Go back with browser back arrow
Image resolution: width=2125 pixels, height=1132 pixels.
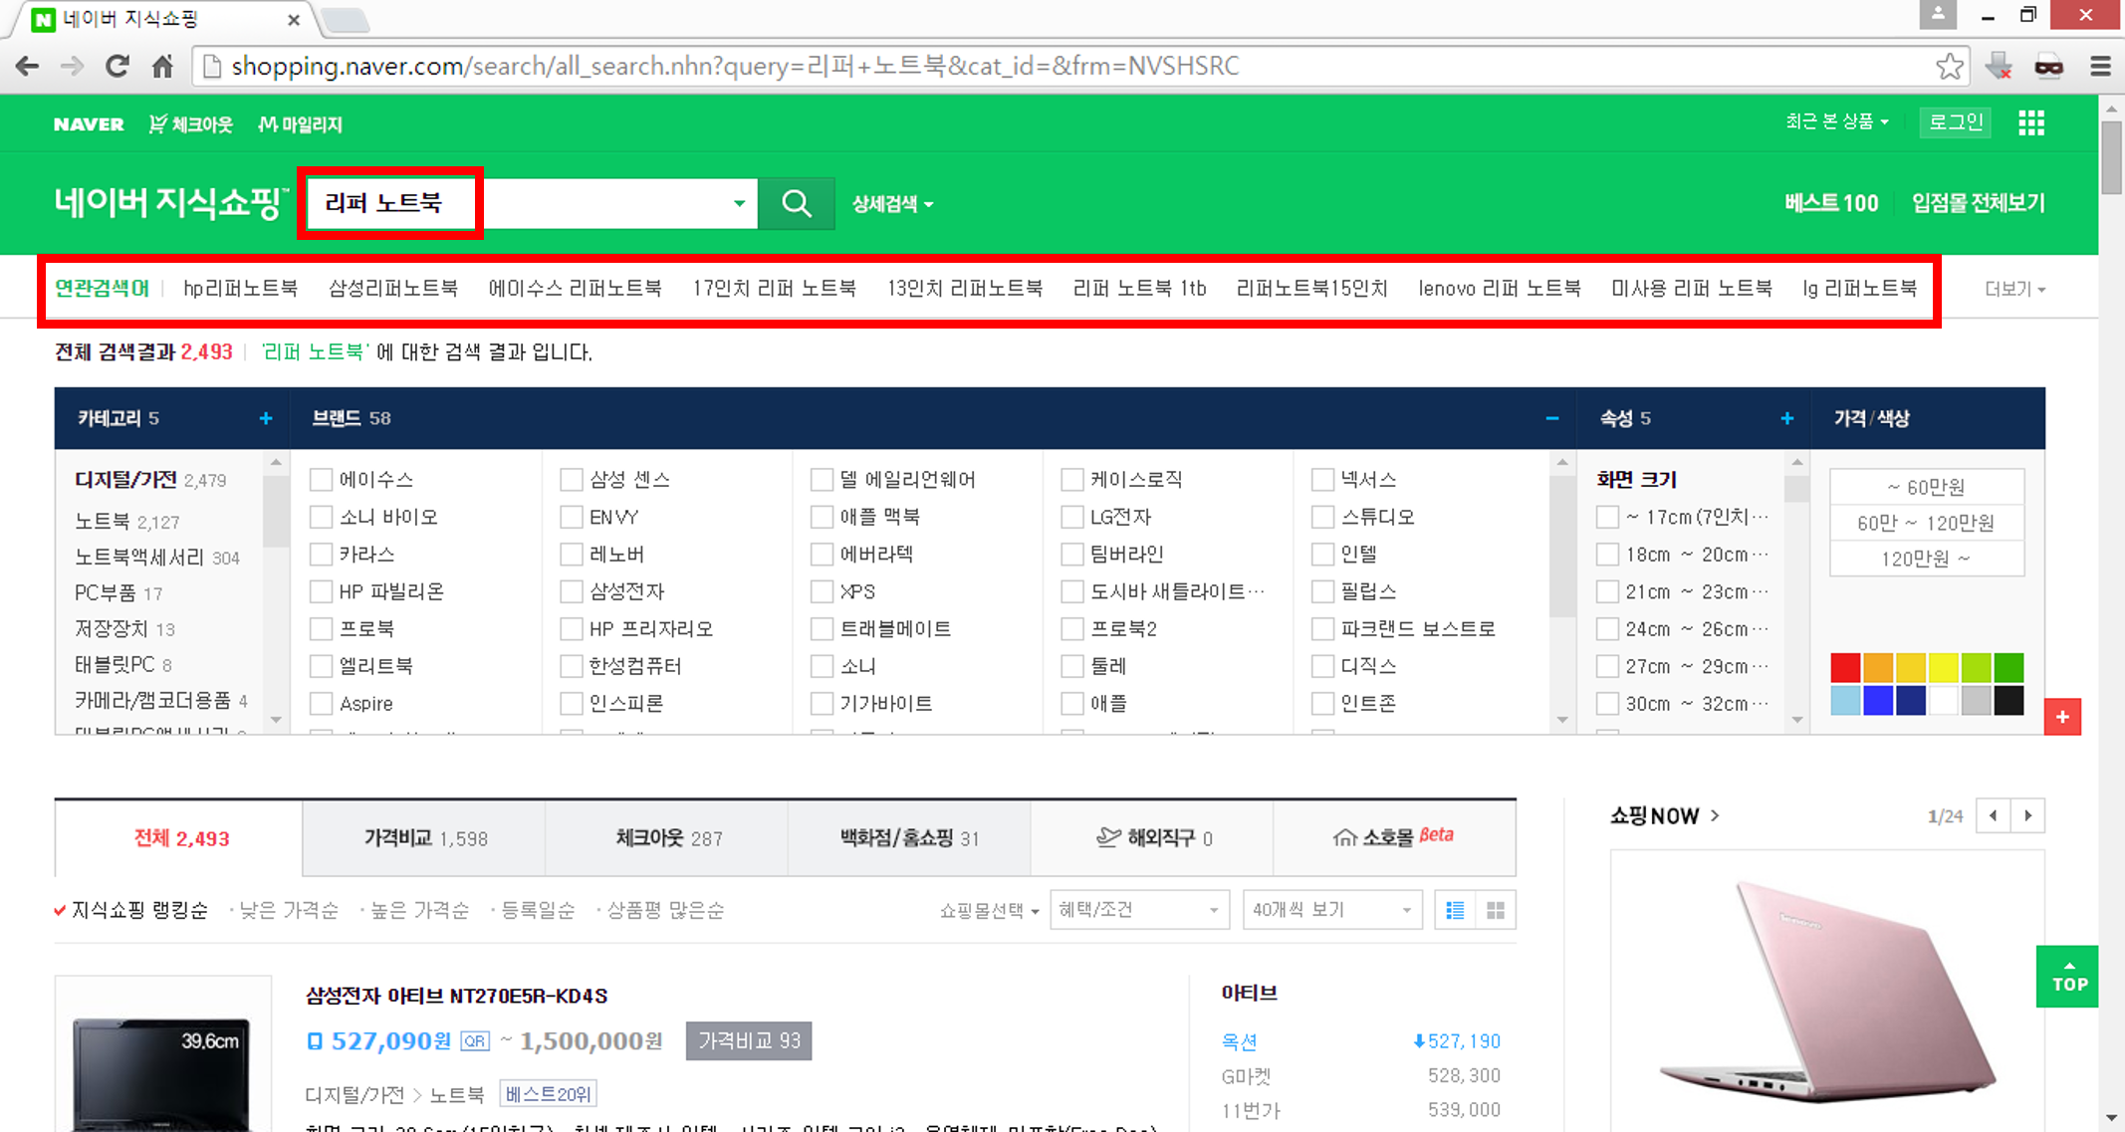[x=27, y=67]
